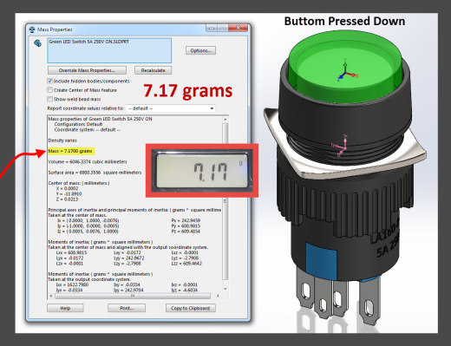Open the Options dialog
451x346 pixels.
click(200, 50)
